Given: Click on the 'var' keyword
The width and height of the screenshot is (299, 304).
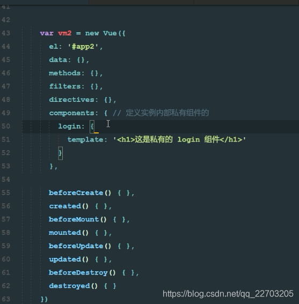Looking at the screenshot, I should (x=47, y=33).
